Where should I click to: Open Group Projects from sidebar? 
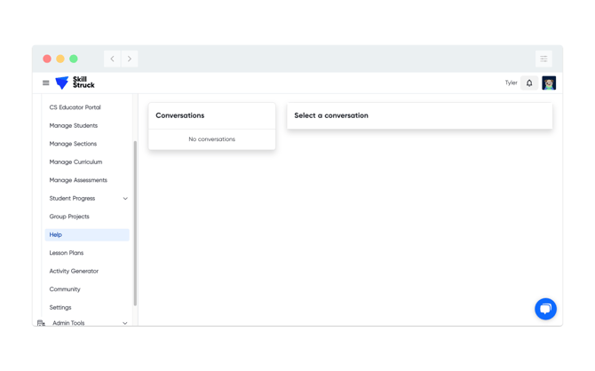[69, 217]
